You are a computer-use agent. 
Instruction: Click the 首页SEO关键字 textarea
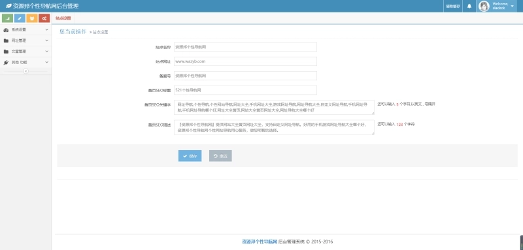click(274, 108)
